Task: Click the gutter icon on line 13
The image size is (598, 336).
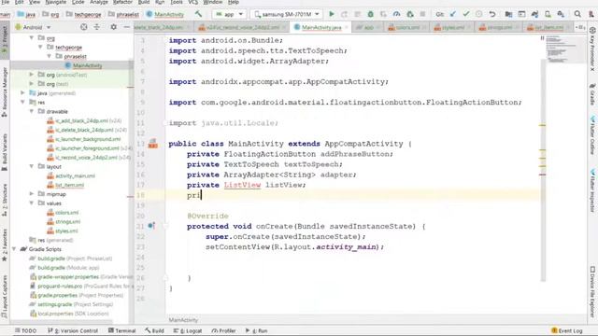Action: point(152,144)
